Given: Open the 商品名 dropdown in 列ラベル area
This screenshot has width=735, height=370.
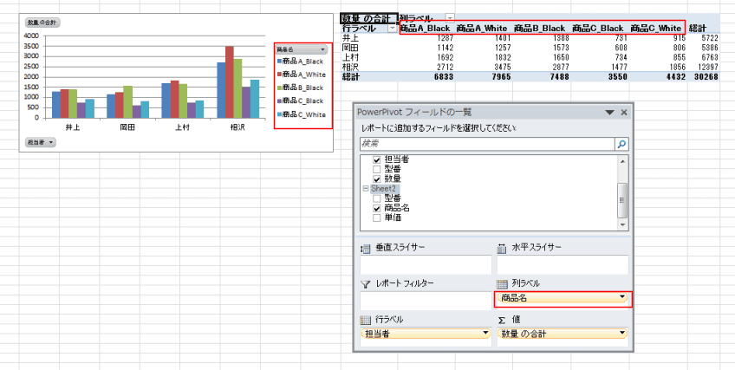Looking at the screenshot, I should coord(622,297).
